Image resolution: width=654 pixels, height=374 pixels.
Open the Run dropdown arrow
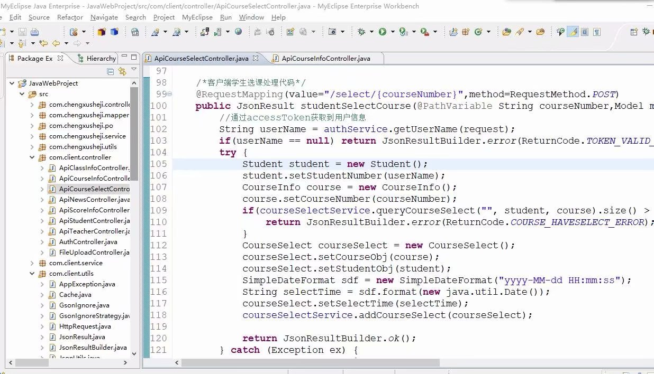tap(392, 32)
